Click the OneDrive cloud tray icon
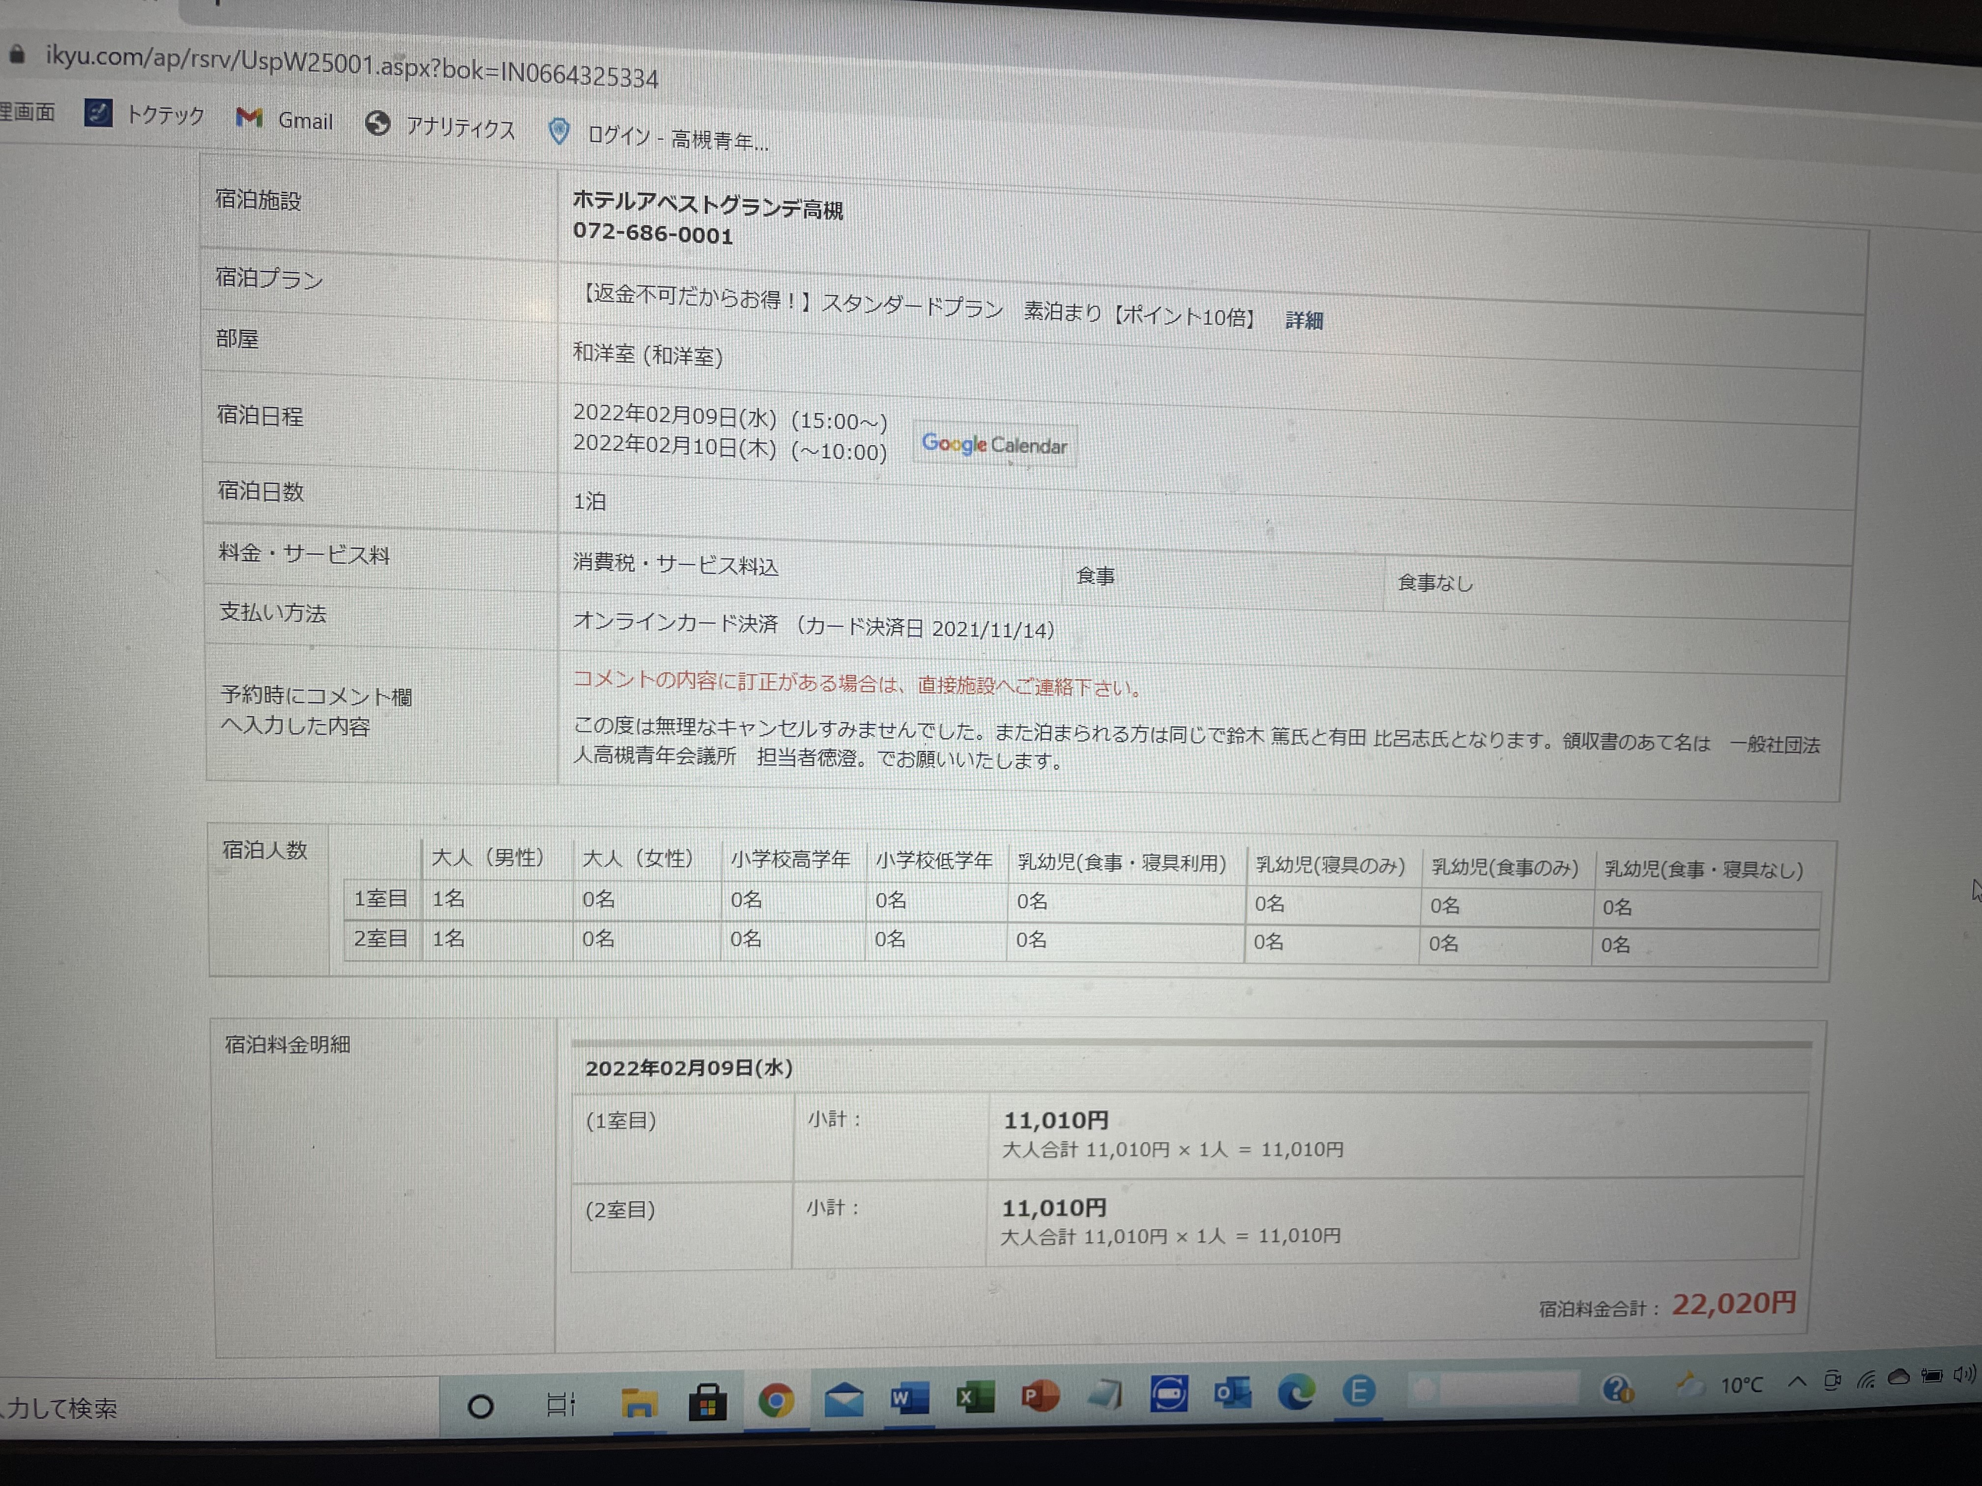Viewport: 1982px width, 1486px height. [x=1898, y=1377]
